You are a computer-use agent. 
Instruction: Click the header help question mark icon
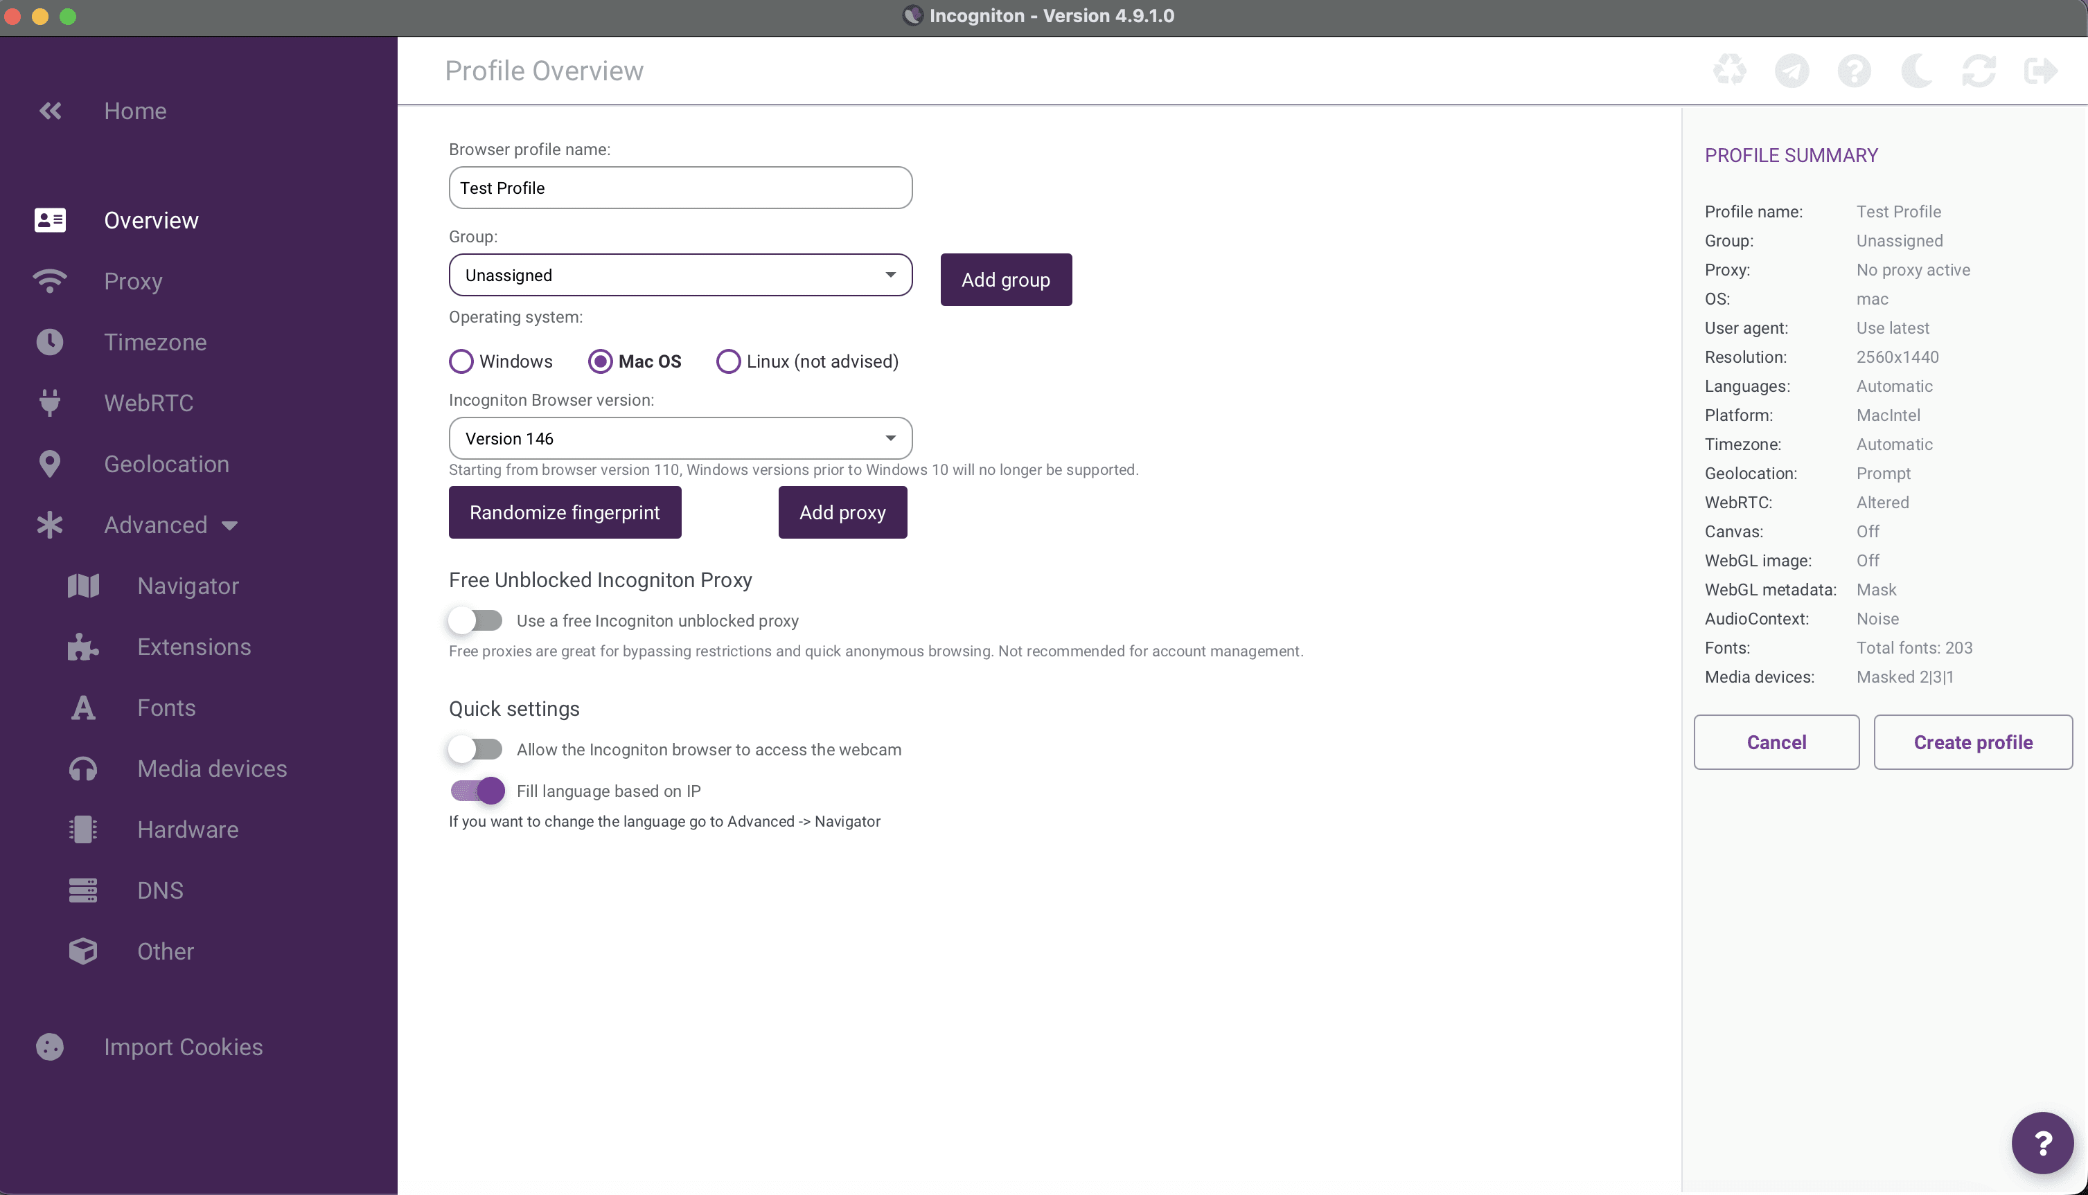click(x=1855, y=71)
